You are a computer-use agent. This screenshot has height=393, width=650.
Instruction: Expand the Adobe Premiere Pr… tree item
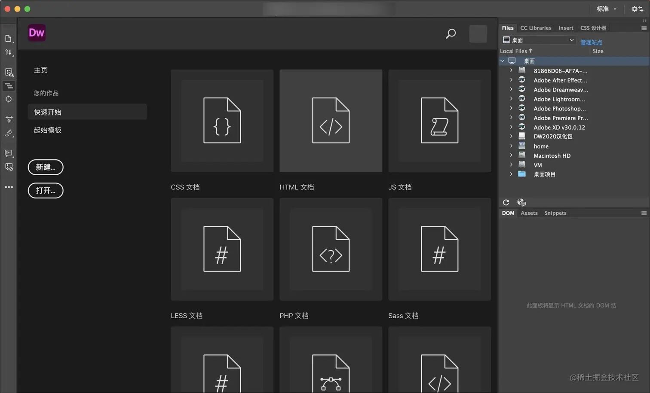coord(511,118)
